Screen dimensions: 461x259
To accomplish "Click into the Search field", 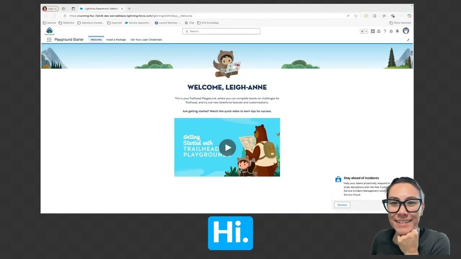I will (x=221, y=31).
